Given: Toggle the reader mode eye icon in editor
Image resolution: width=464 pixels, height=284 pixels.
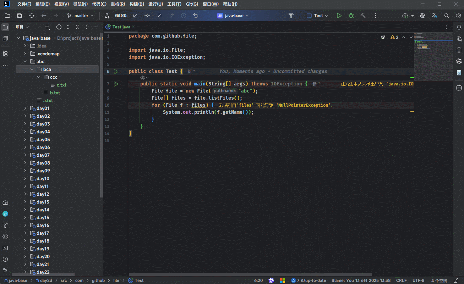Looking at the screenshot, I should tap(383, 37).
